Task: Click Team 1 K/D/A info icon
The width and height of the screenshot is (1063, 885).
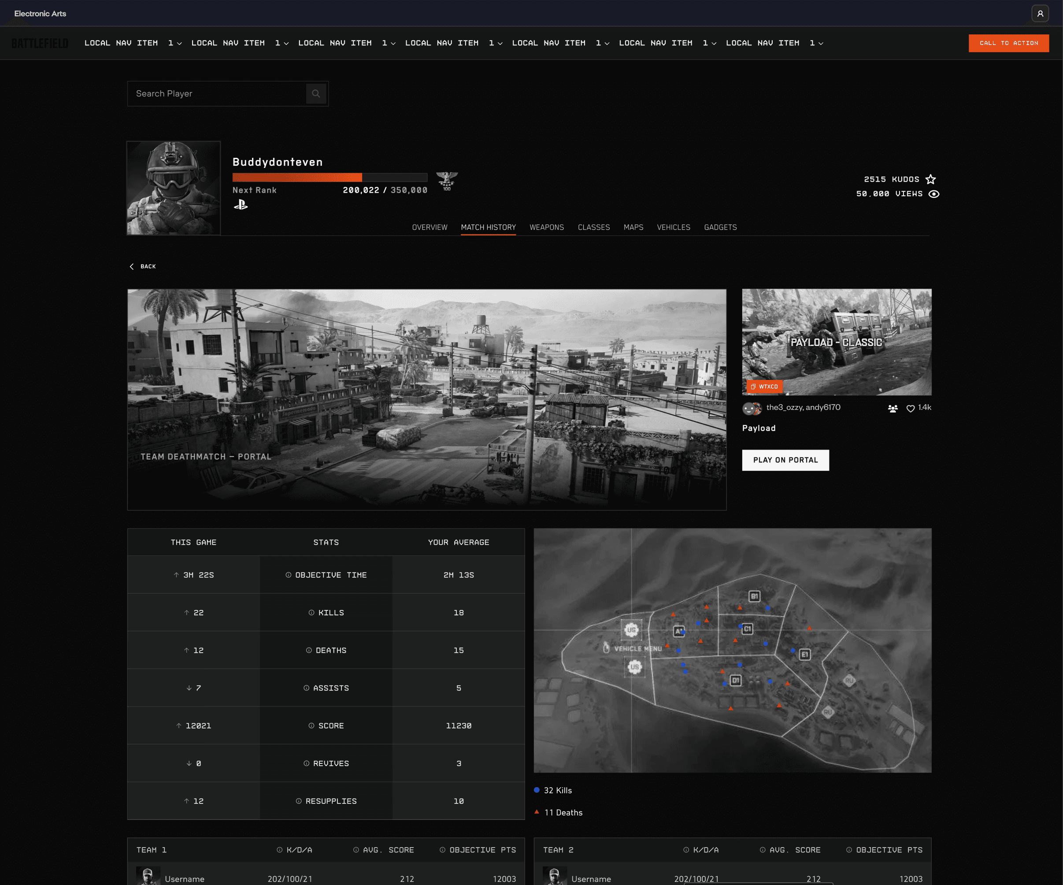Action: 279,850
